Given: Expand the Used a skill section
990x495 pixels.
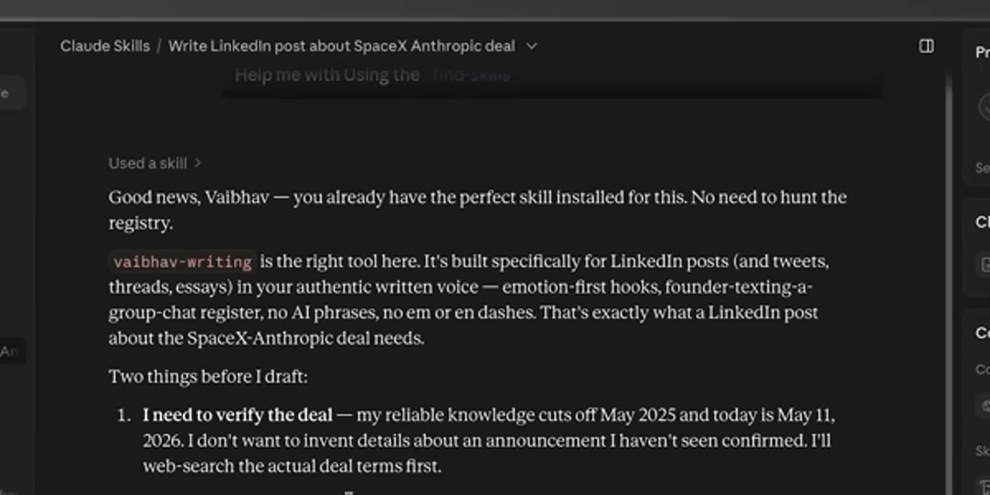Looking at the screenshot, I should [155, 163].
